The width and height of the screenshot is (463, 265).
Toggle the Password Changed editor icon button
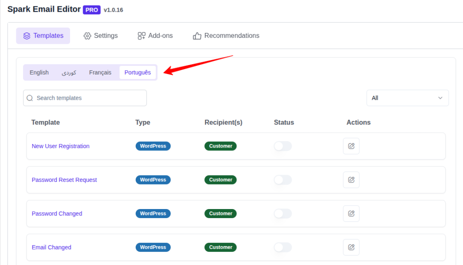(x=351, y=214)
